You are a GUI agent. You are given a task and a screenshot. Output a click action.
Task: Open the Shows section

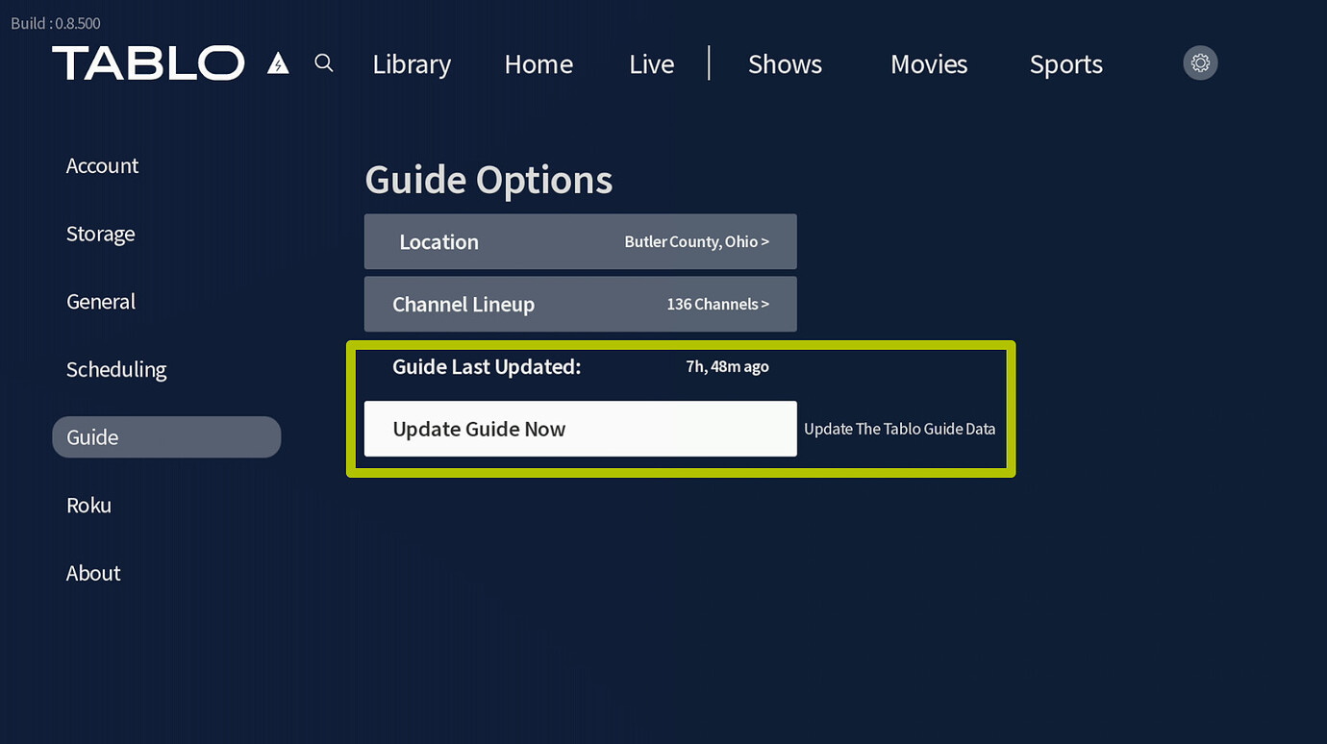coord(785,63)
